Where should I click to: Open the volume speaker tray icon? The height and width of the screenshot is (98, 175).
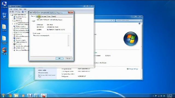pyautogui.click(x=161, y=96)
